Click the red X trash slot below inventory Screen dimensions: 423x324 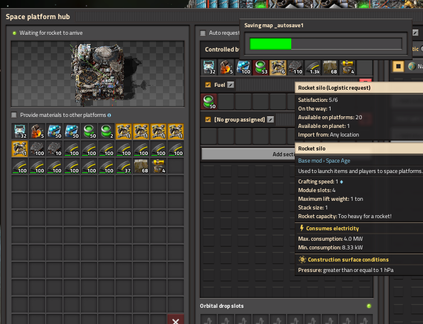[x=176, y=320]
